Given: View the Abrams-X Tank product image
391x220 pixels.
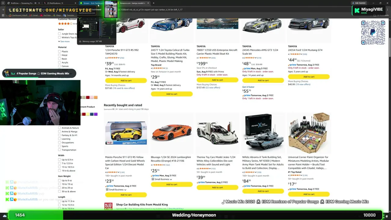Looking at the screenshot, I should pyautogui.click(x=263, y=133).
